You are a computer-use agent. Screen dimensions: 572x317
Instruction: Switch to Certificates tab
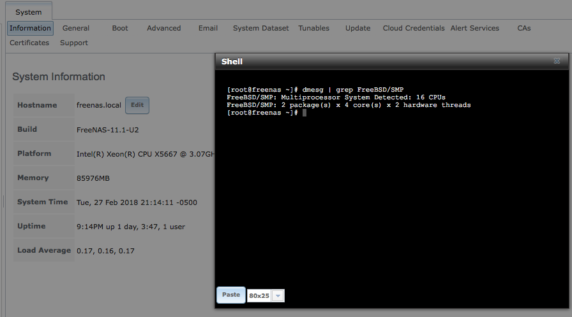[x=29, y=43]
